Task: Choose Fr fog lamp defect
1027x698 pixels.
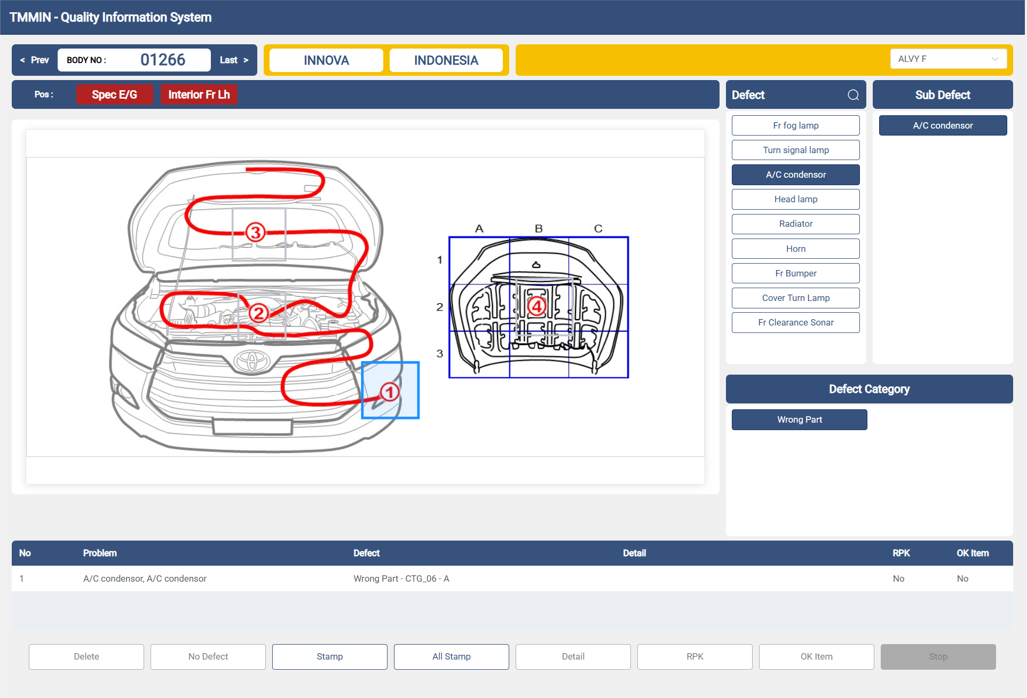Action: point(795,125)
